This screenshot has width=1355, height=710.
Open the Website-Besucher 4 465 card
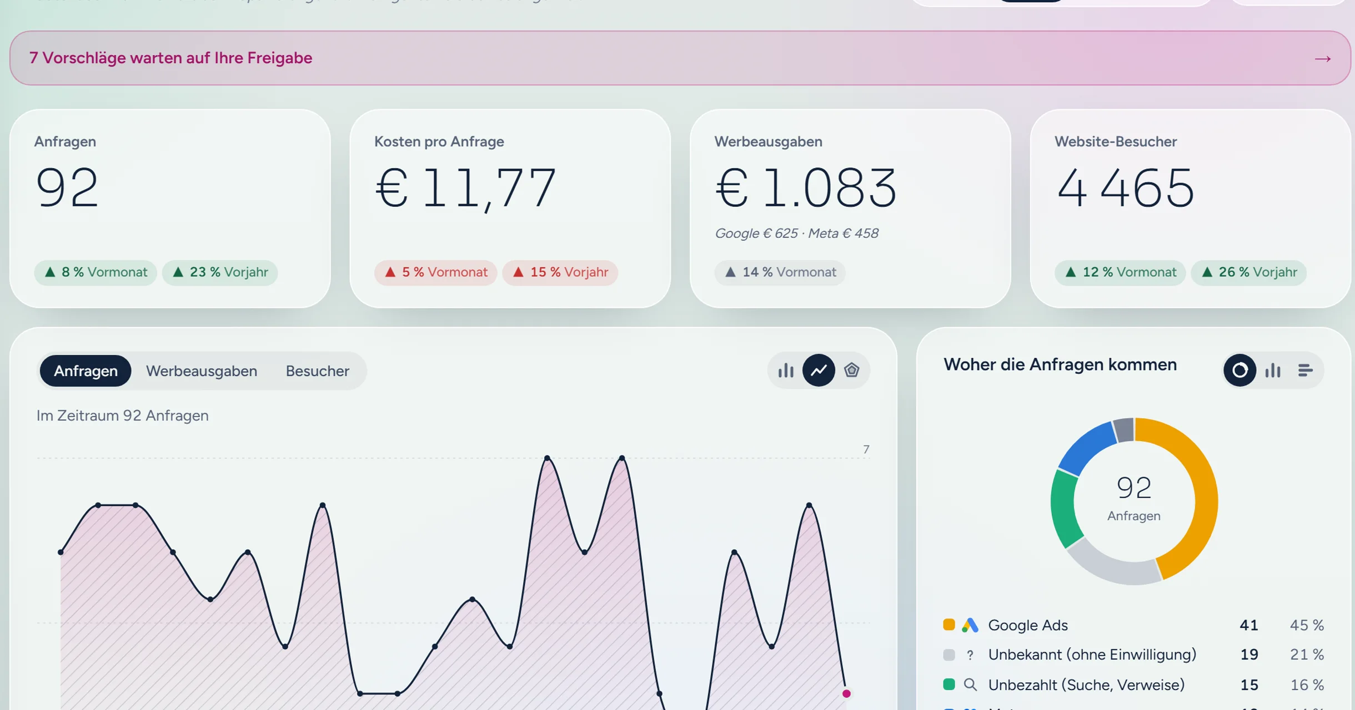pos(1191,209)
